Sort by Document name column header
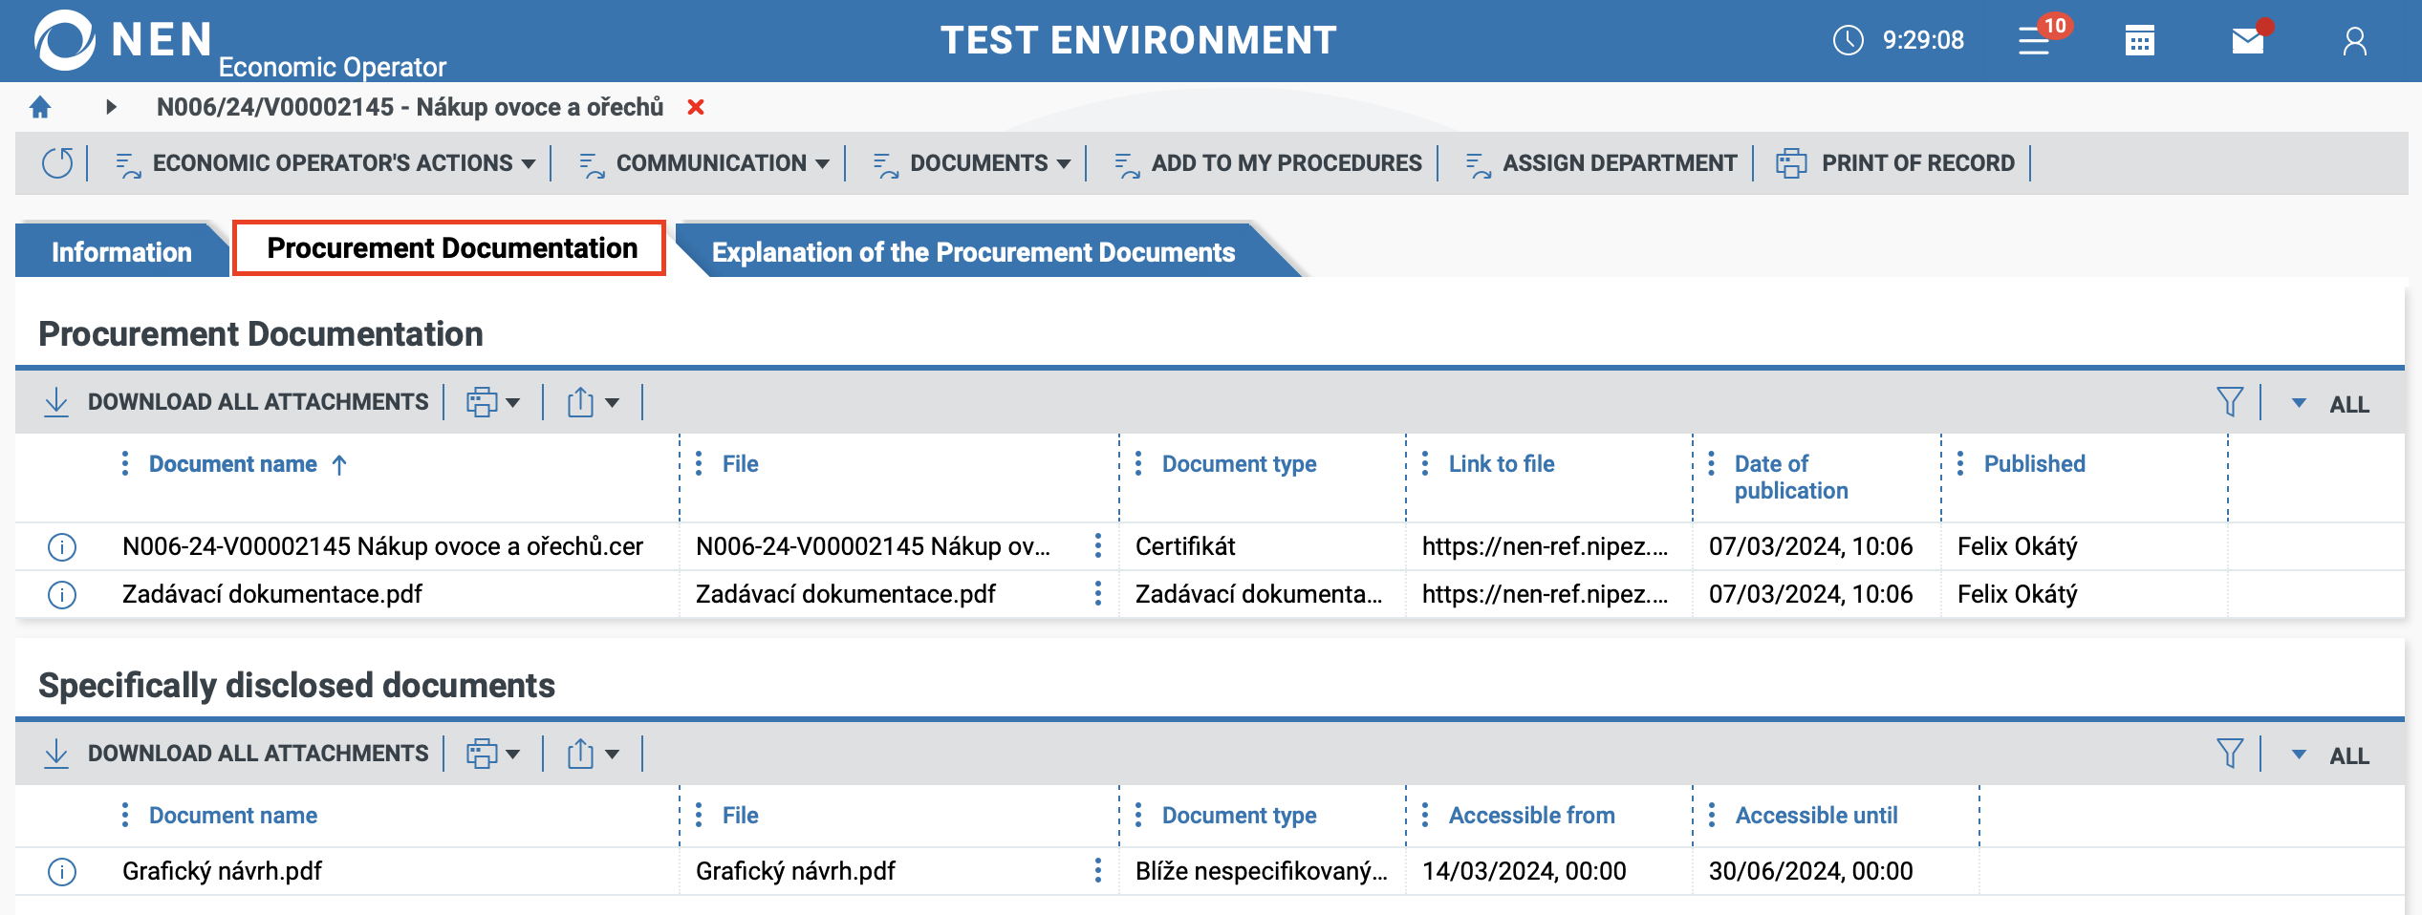The width and height of the screenshot is (2422, 915). [x=233, y=464]
